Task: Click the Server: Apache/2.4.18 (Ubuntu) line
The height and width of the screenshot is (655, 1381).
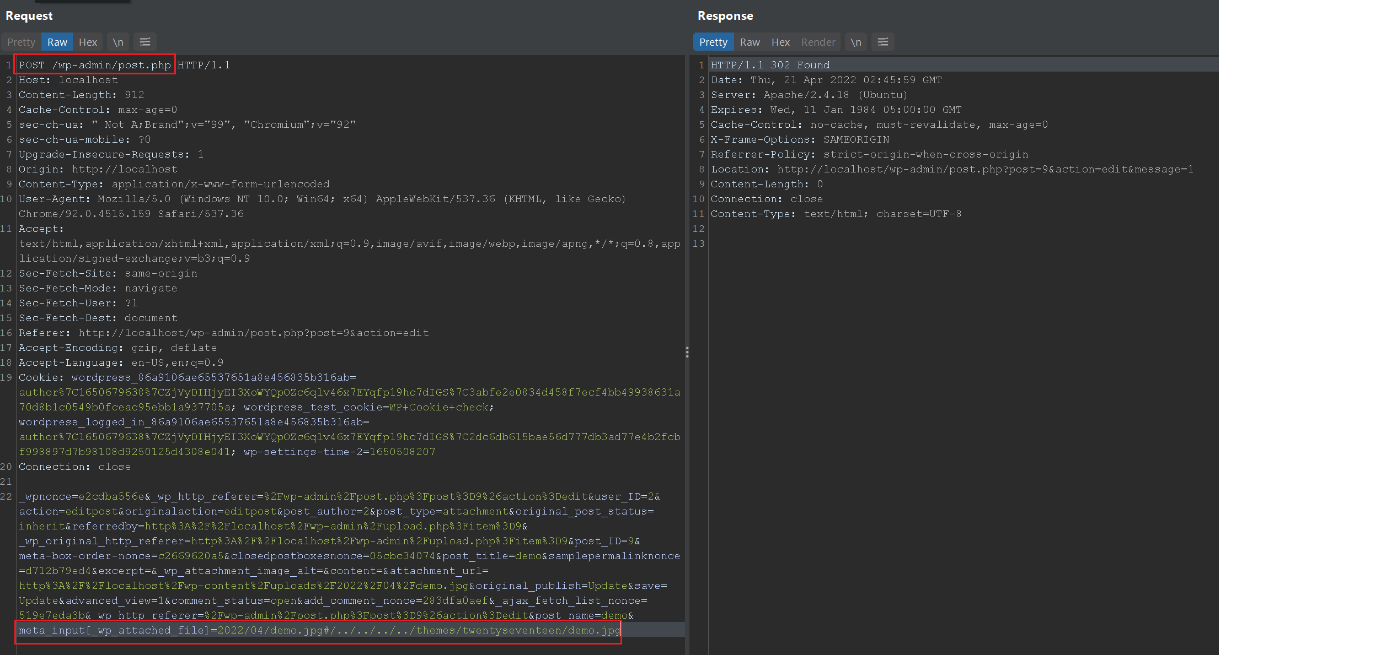Action: pyautogui.click(x=809, y=95)
